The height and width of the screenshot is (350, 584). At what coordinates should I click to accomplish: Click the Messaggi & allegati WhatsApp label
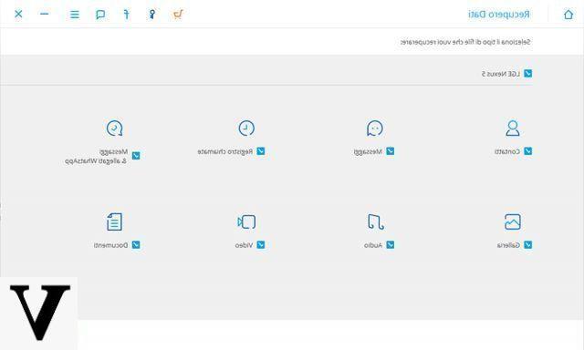pos(97,156)
